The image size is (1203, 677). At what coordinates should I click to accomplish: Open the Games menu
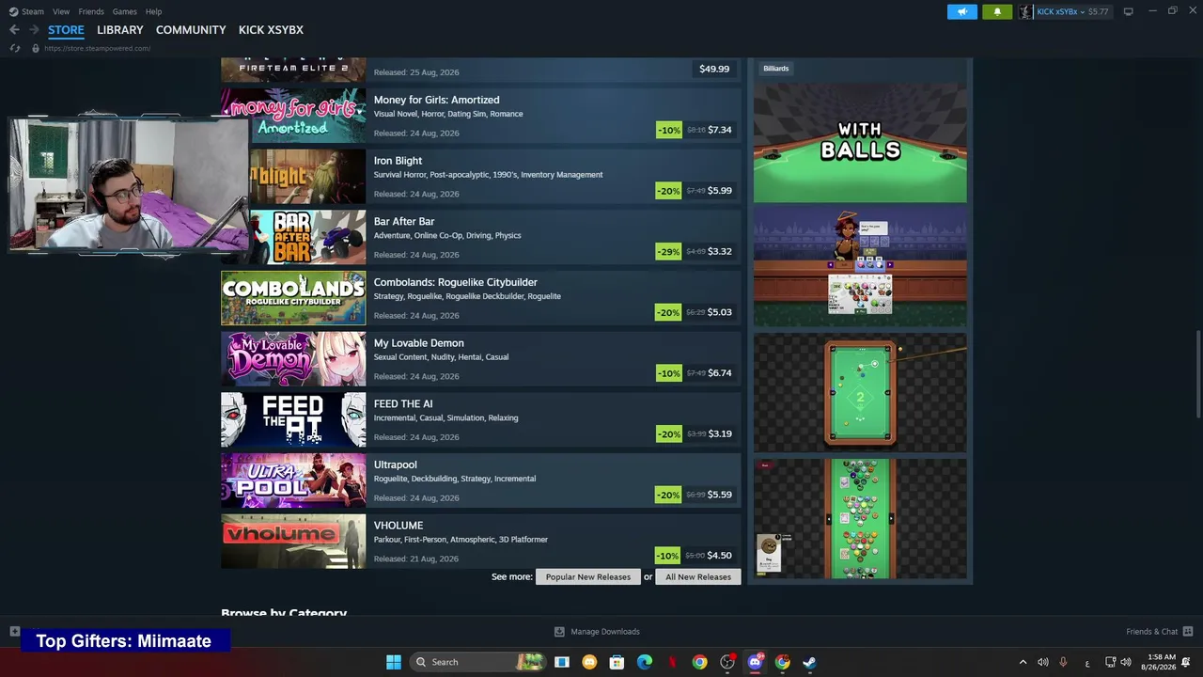(x=124, y=11)
